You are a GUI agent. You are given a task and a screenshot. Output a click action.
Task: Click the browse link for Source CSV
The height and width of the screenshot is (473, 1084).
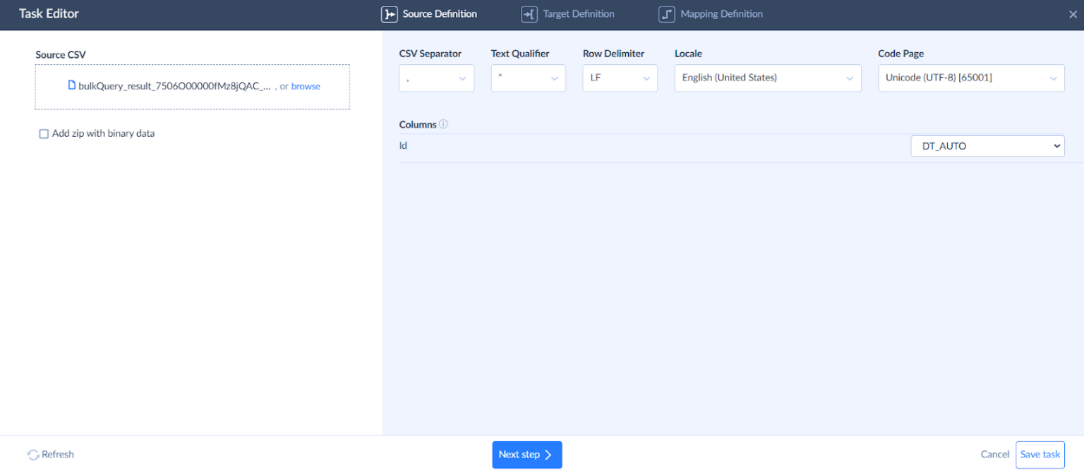click(306, 86)
